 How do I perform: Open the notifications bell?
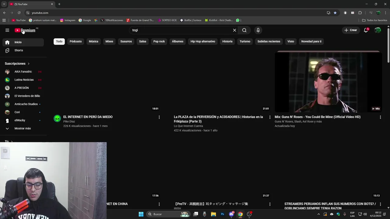366,30
